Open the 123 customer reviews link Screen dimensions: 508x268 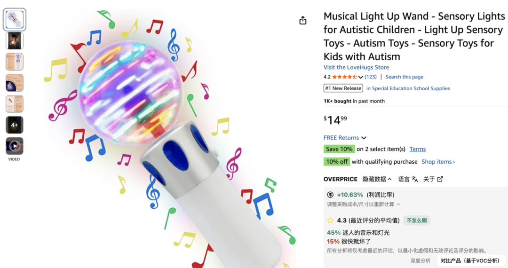point(371,77)
